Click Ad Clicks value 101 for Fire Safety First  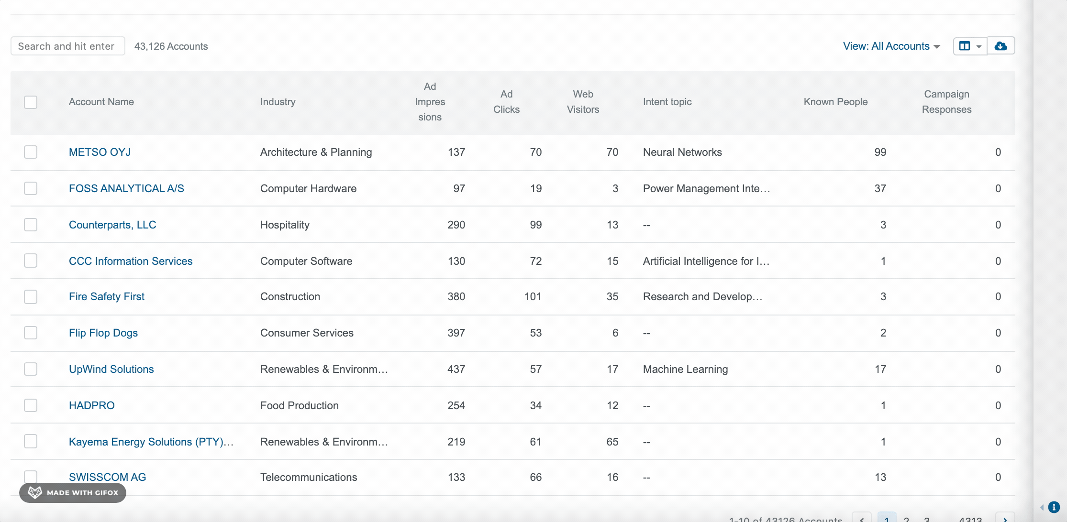pos(533,296)
